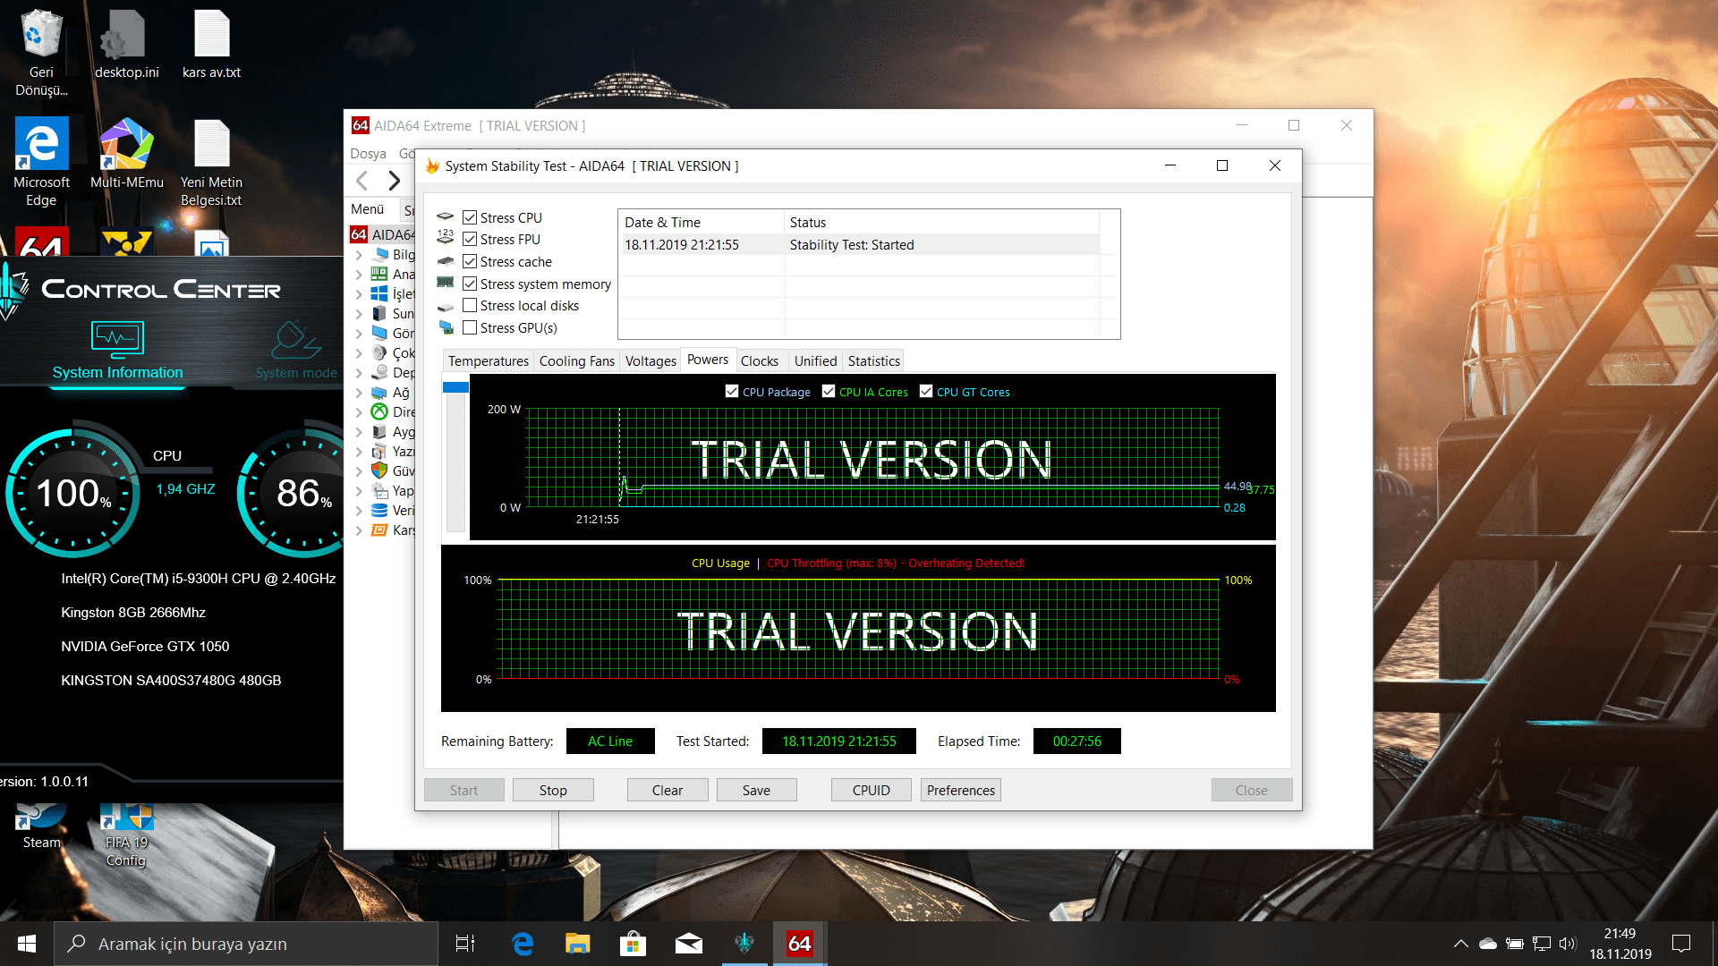The height and width of the screenshot is (966, 1718).
Task: Switch to the Temperatures tab
Action: pos(488,360)
